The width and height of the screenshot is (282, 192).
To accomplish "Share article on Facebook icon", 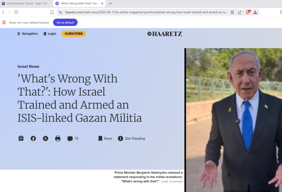I will [33, 138].
